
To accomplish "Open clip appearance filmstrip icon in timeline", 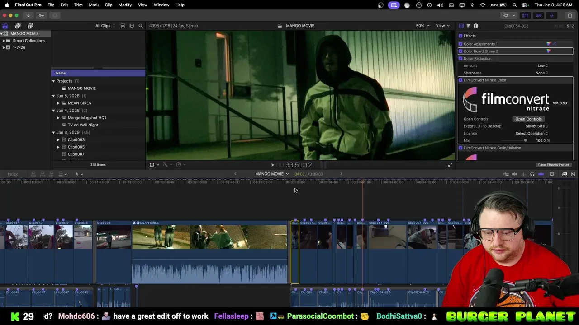I will (552, 174).
